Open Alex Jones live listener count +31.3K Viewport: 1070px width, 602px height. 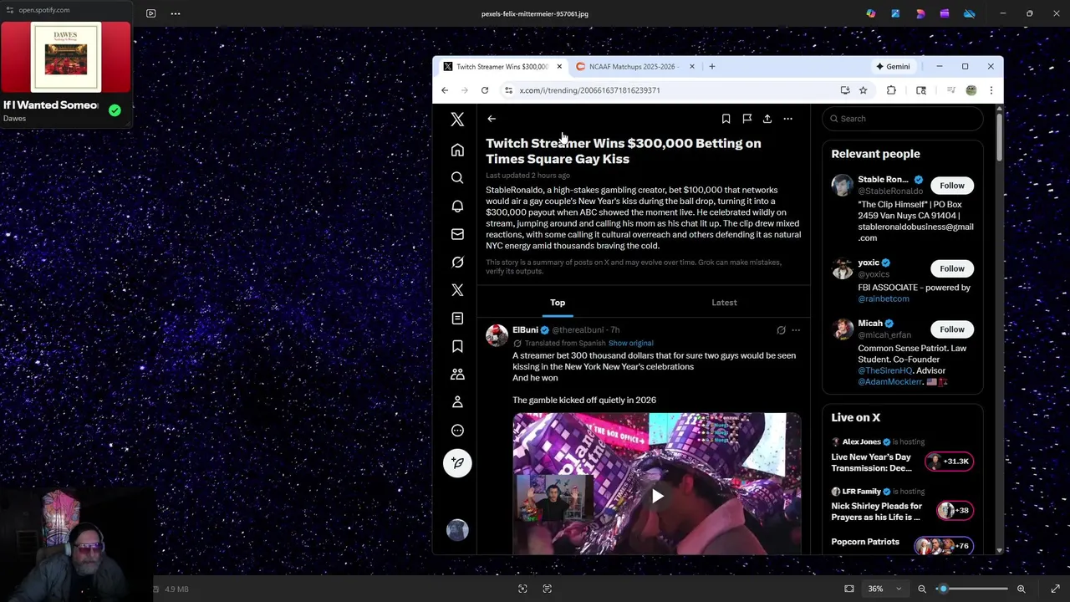click(950, 462)
